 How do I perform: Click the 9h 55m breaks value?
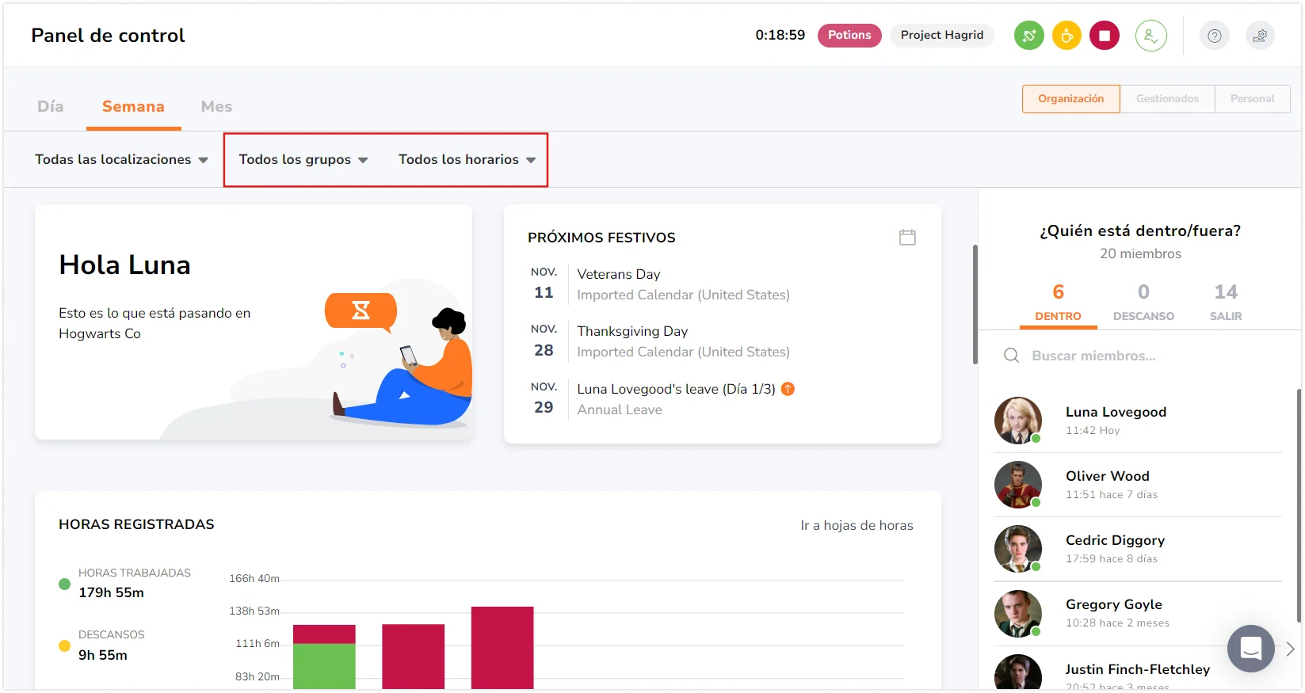103,655
